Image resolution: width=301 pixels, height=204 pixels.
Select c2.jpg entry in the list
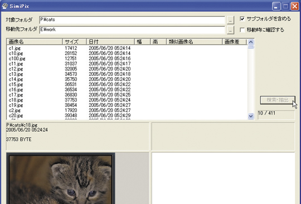[14, 111]
